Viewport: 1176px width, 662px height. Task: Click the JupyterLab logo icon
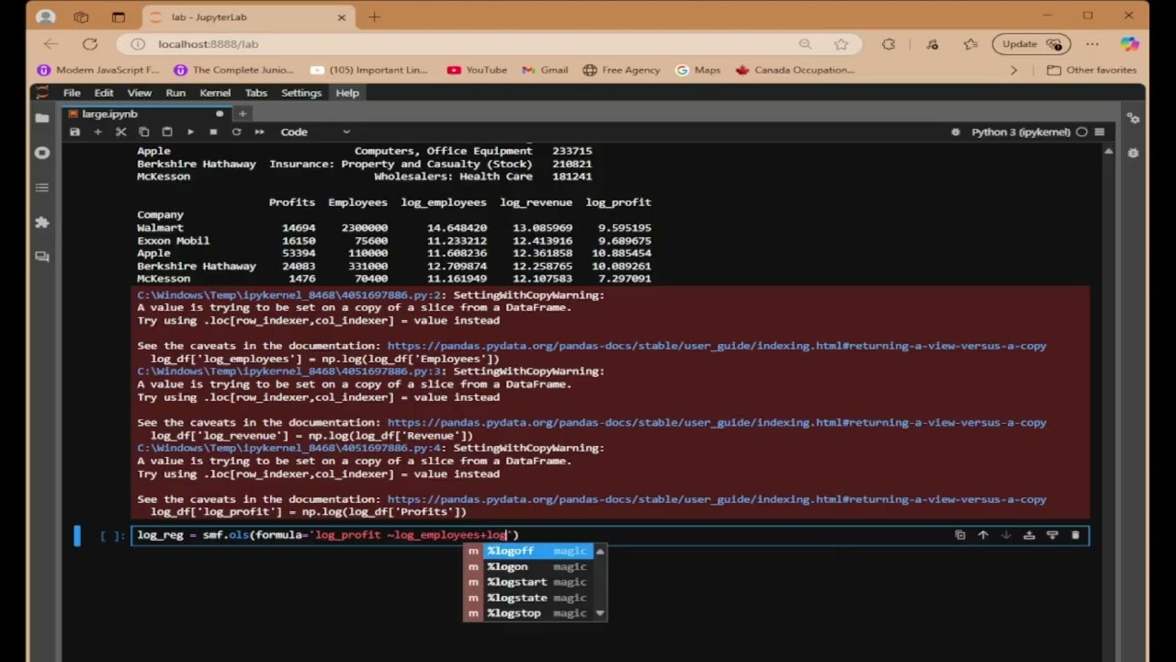coord(41,93)
